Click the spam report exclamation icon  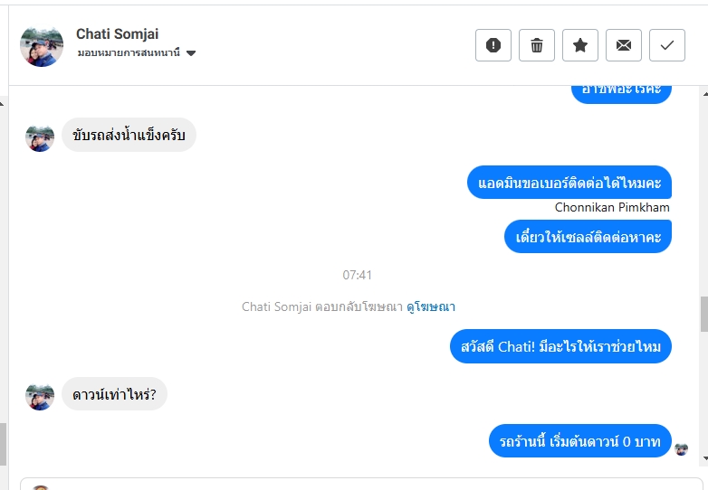point(493,45)
